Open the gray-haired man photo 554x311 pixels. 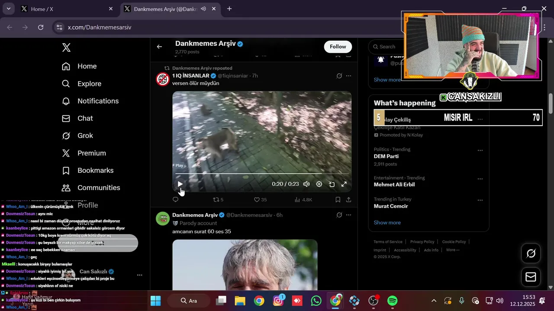click(245, 265)
